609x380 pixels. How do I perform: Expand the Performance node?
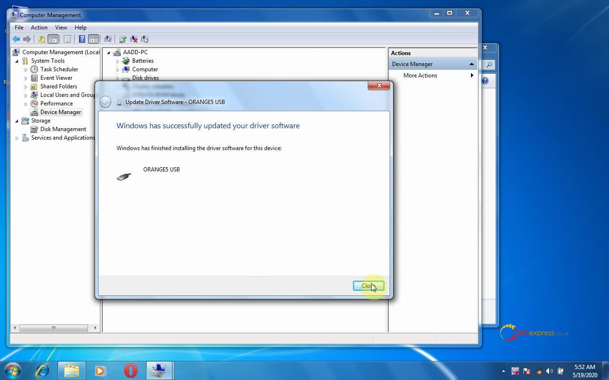point(26,104)
